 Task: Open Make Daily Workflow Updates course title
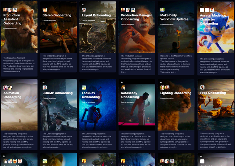pos(174,17)
